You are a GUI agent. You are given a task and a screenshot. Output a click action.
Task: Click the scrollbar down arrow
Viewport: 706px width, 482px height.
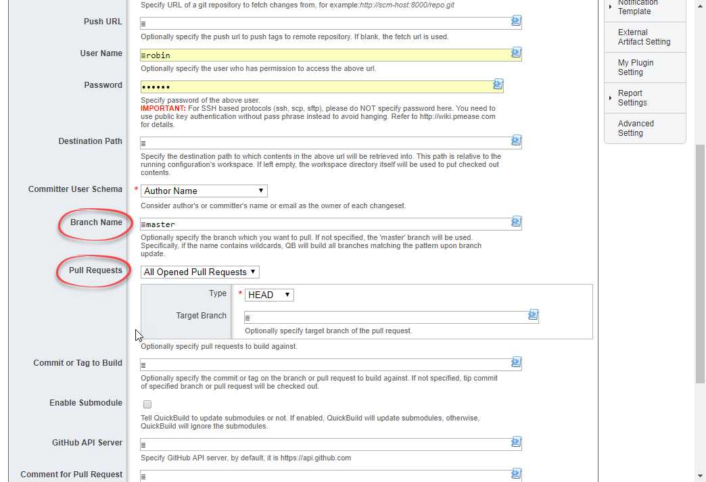700,476
